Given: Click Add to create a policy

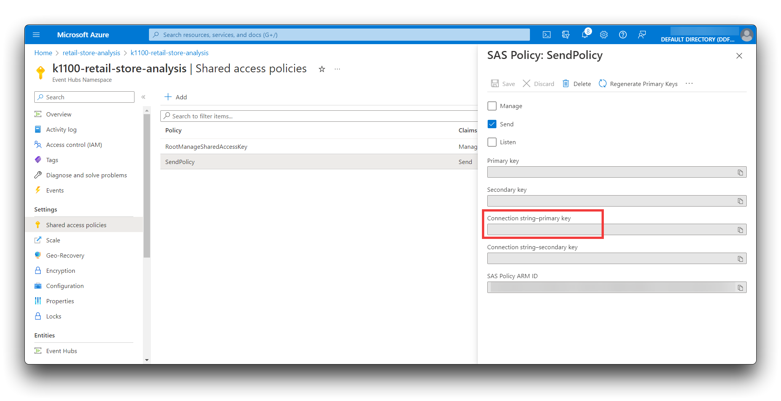Looking at the screenshot, I should (176, 97).
